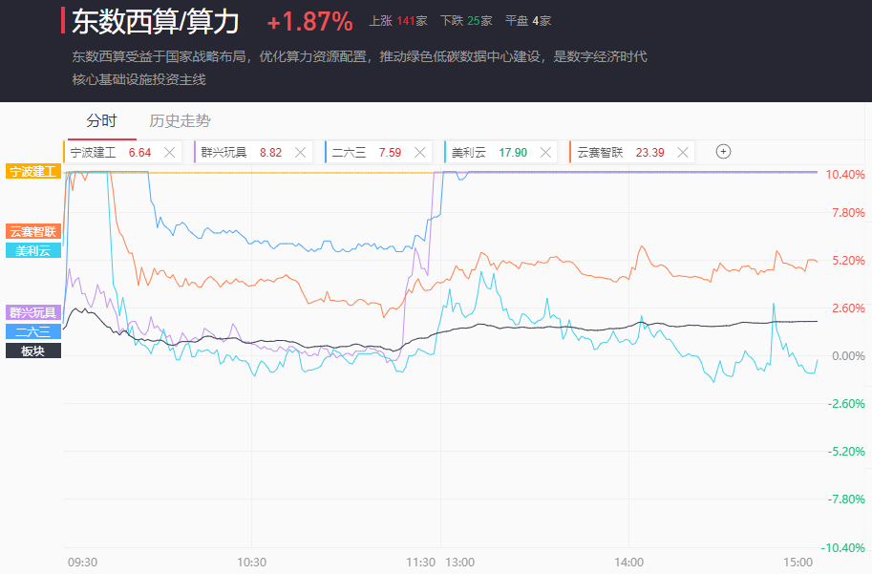Click the cyan 美利云 legend label

(32, 250)
